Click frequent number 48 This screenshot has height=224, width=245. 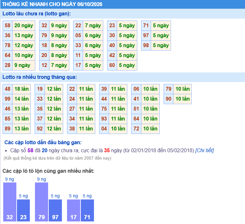[7, 89]
